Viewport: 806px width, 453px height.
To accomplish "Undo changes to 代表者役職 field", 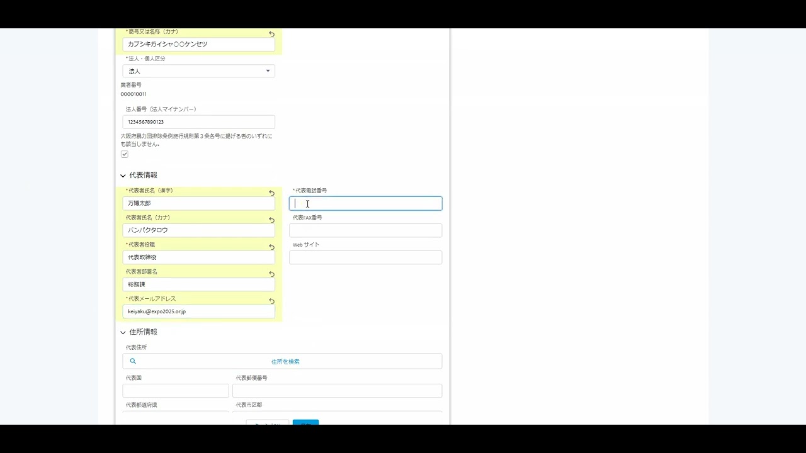I will 272,247.
